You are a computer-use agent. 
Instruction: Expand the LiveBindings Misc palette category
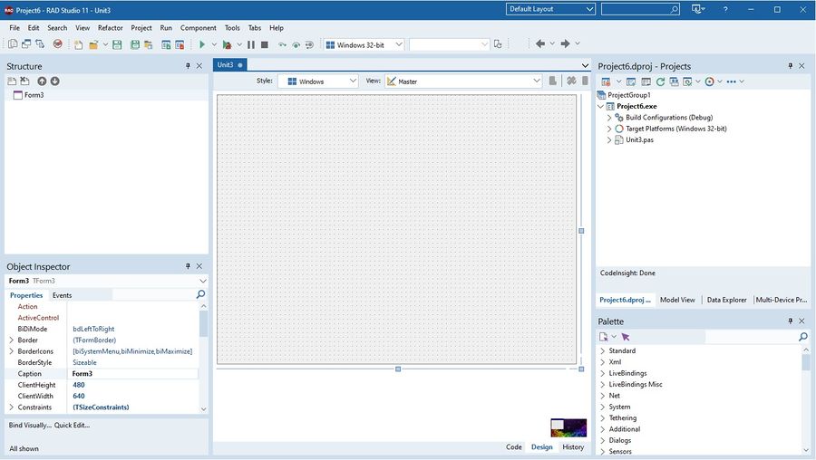click(x=603, y=385)
